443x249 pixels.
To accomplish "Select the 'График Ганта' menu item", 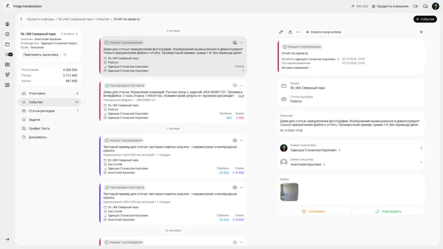I will tap(50, 129).
